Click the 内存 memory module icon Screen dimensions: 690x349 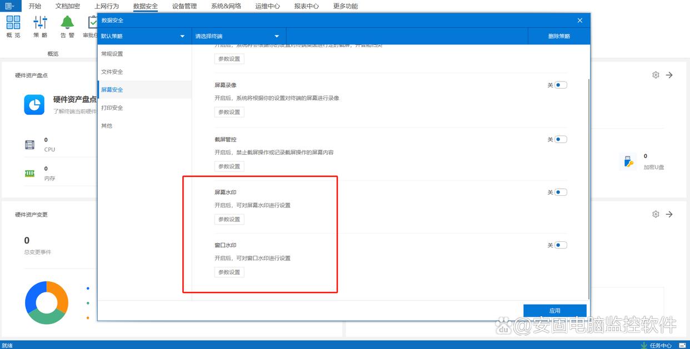click(30, 174)
